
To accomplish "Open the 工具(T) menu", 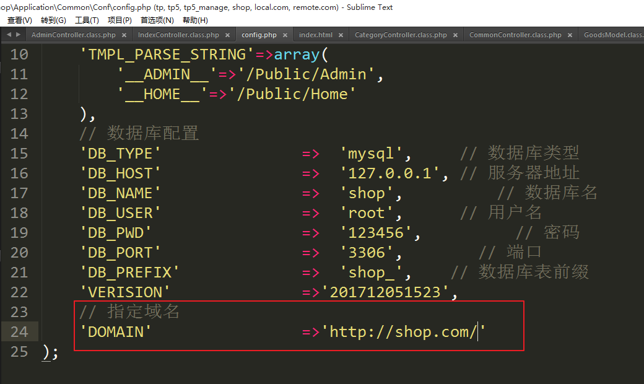I will (87, 20).
